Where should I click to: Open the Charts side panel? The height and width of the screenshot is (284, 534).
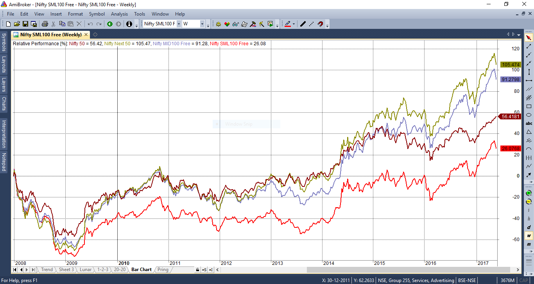[4, 104]
